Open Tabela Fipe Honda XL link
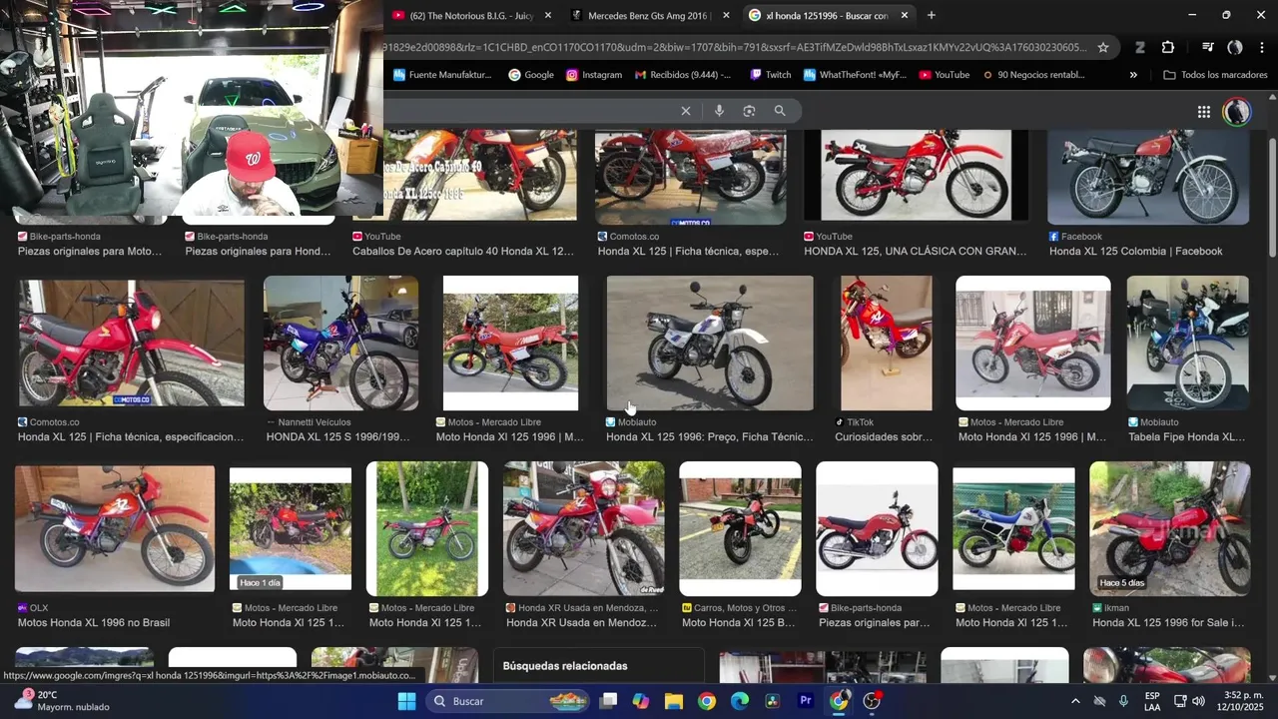Screen dimensions: 1278x719 point(1187,437)
